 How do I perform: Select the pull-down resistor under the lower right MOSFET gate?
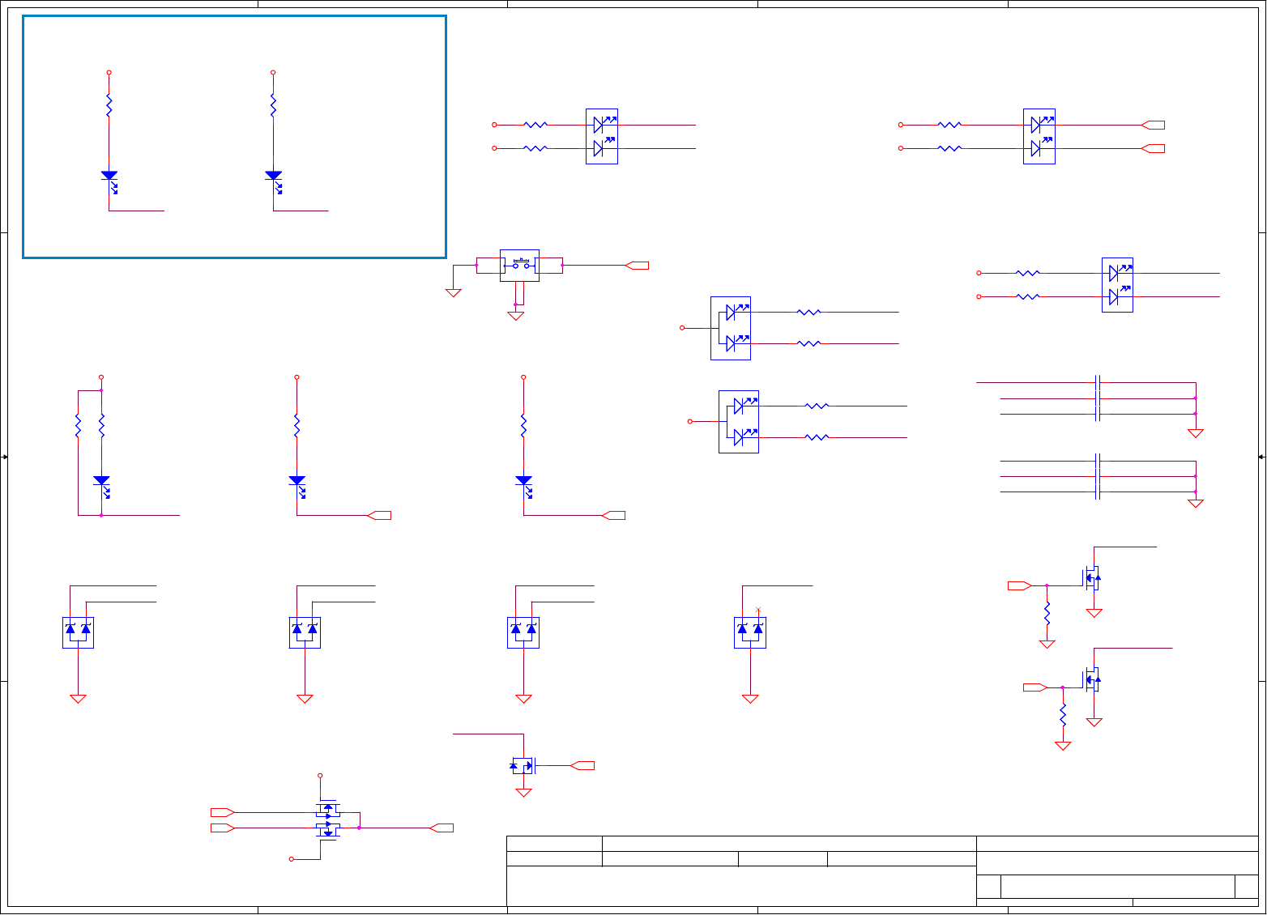pos(1063,714)
